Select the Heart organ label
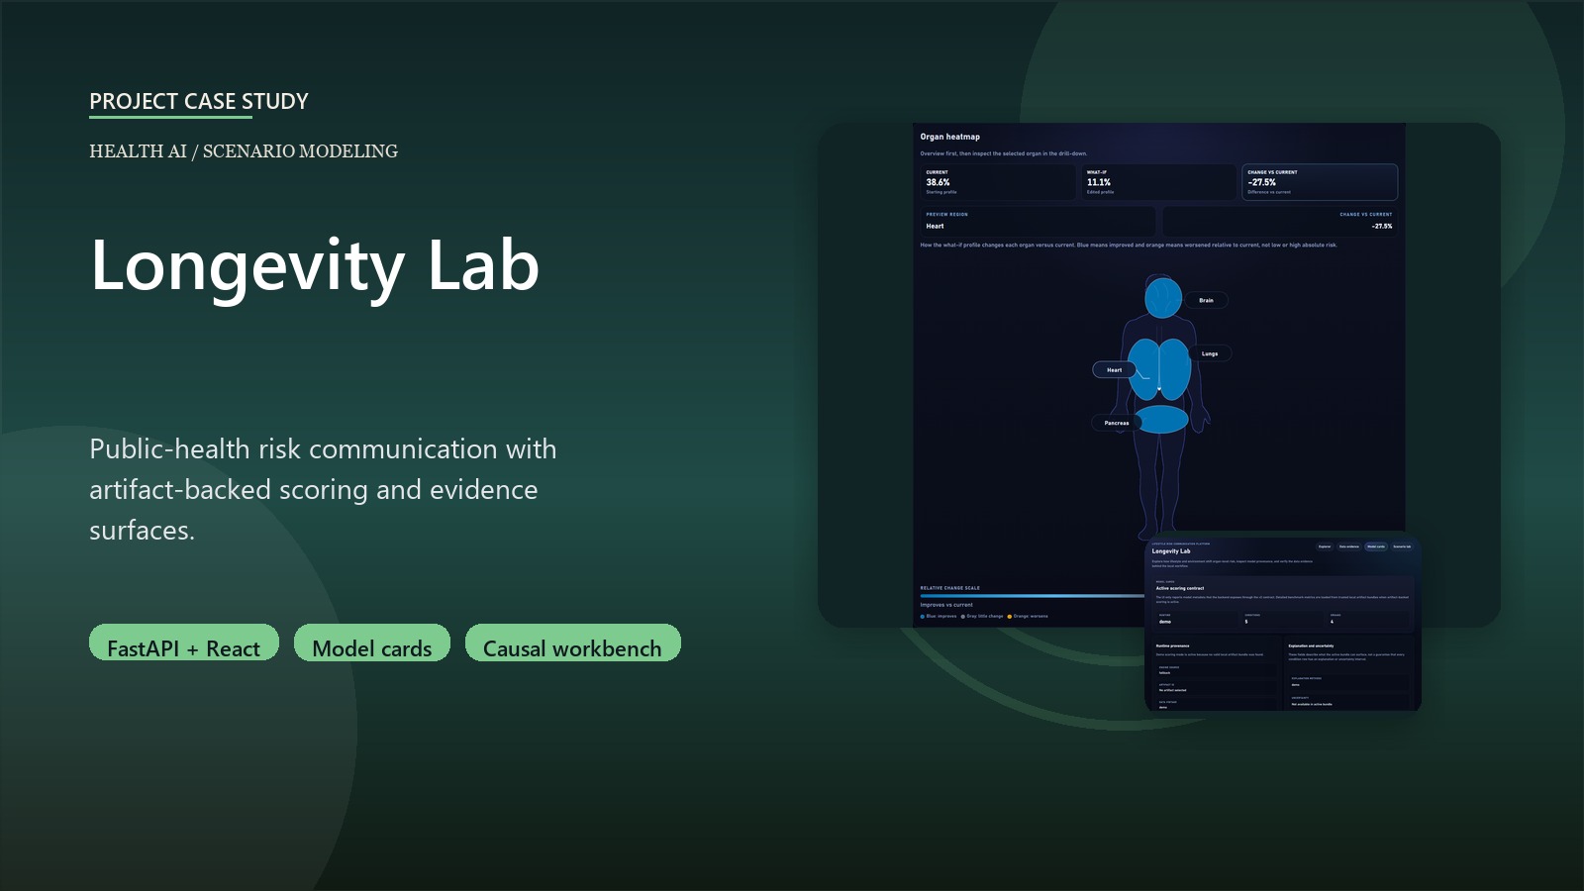The height and width of the screenshot is (891, 1584). [1114, 370]
